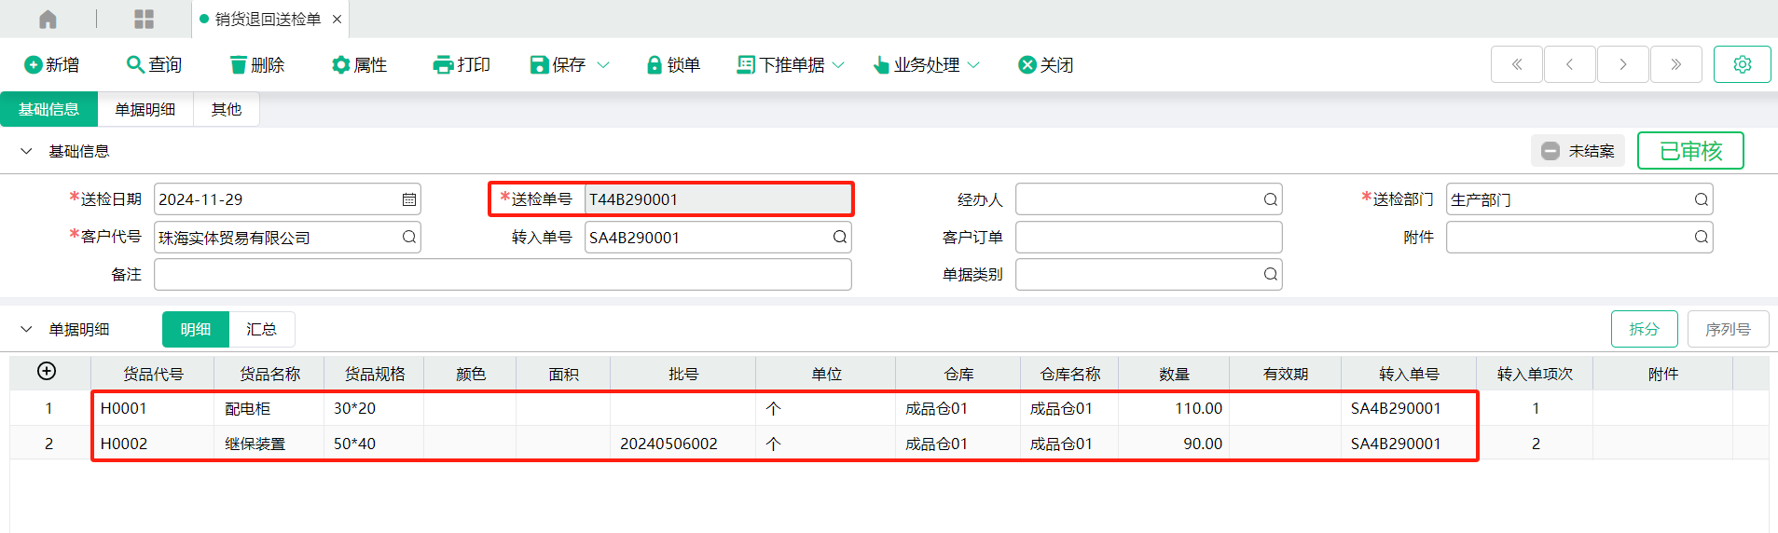Collapse the 基础信息 section chevron

click(26, 151)
